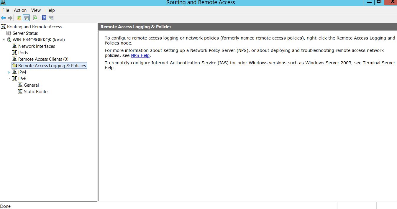Click the Refresh toolbar icon
The width and height of the screenshot is (397, 209).
(35, 18)
